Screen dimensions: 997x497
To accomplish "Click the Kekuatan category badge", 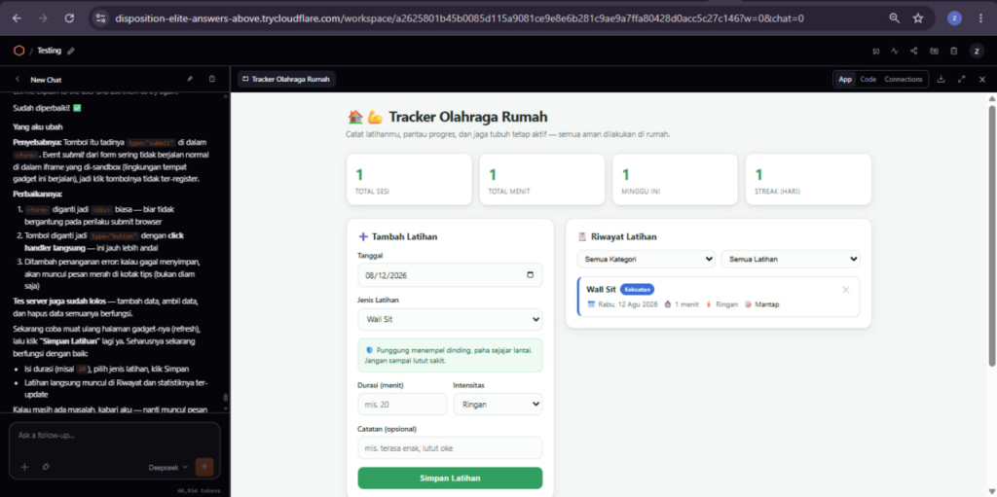I will (637, 290).
